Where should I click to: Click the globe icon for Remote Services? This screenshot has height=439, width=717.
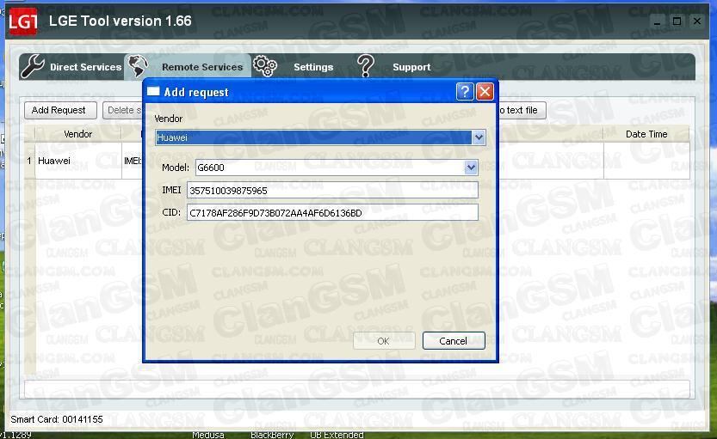(138, 66)
